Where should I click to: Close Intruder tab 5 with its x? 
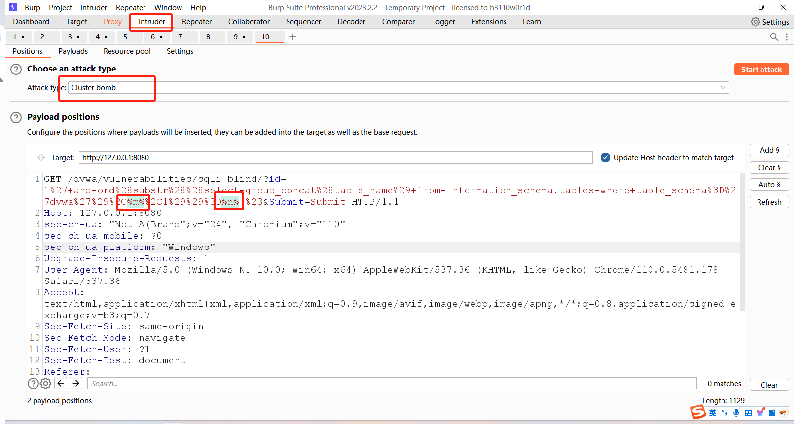(133, 37)
